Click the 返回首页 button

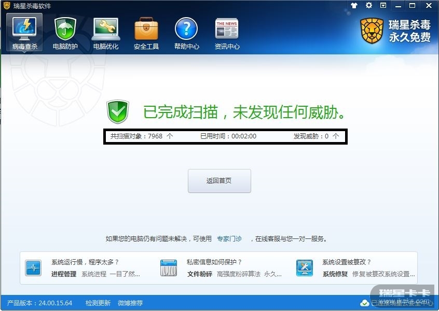[219, 181]
